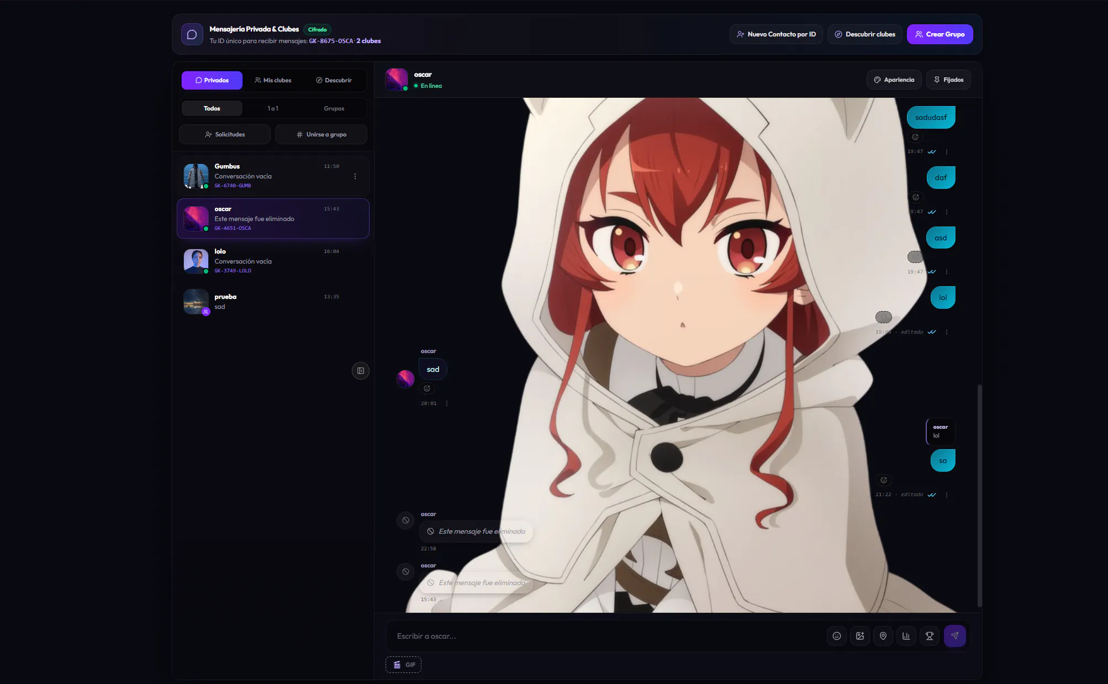Click the unique ID GK-8675-OSCA
Viewport: 1108px width, 684px height.
[x=331, y=41]
